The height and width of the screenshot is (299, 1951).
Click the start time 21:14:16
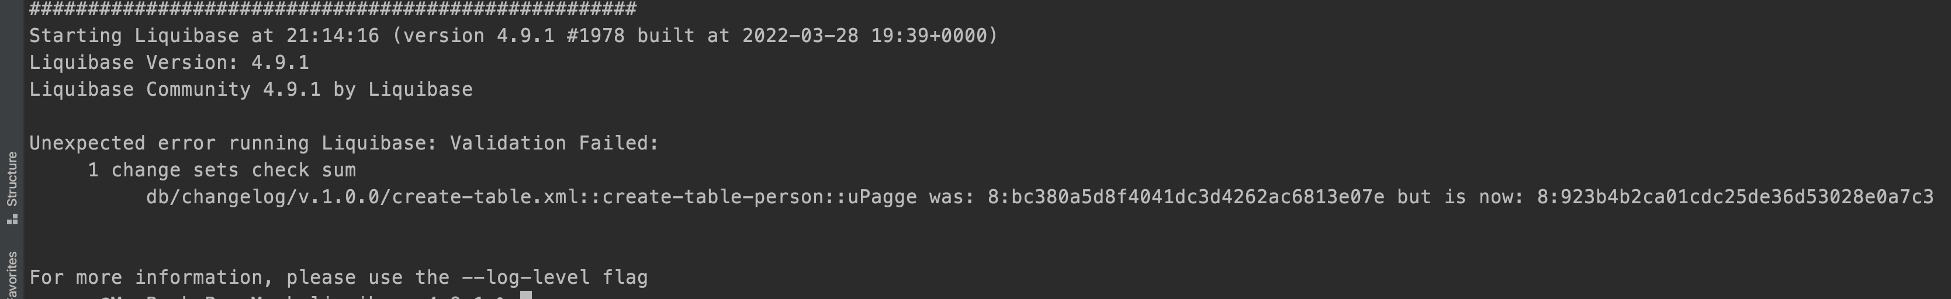(x=333, y=36)
